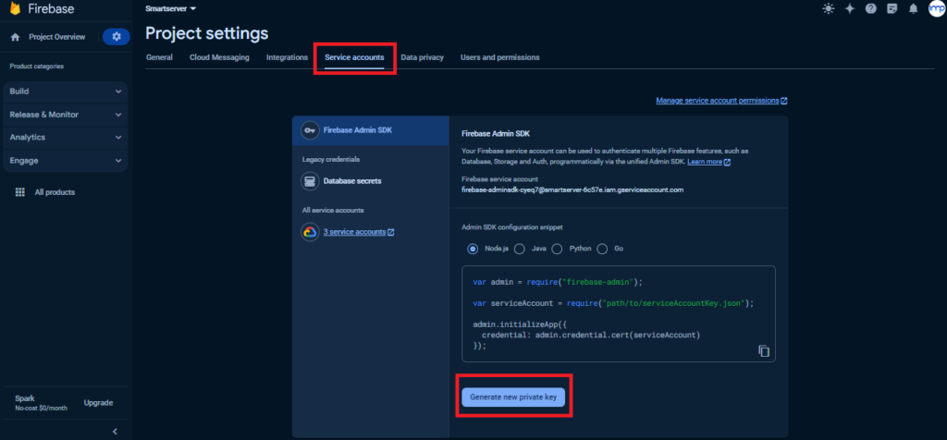Copy the configuration snippet code
The width and height of the screenshot is (947, 440).
tap(763, 350)
